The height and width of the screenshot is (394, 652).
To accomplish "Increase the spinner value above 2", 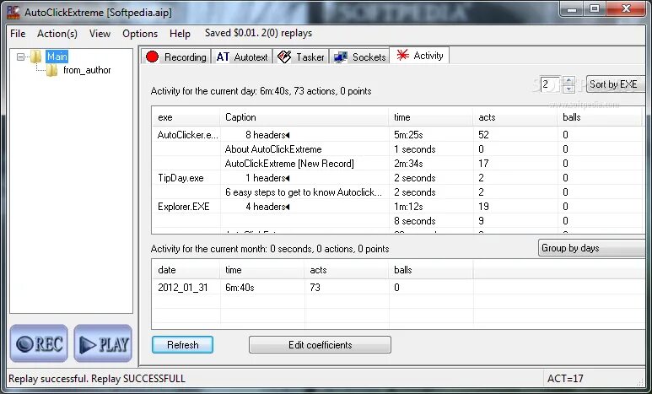I will [568, 80].
